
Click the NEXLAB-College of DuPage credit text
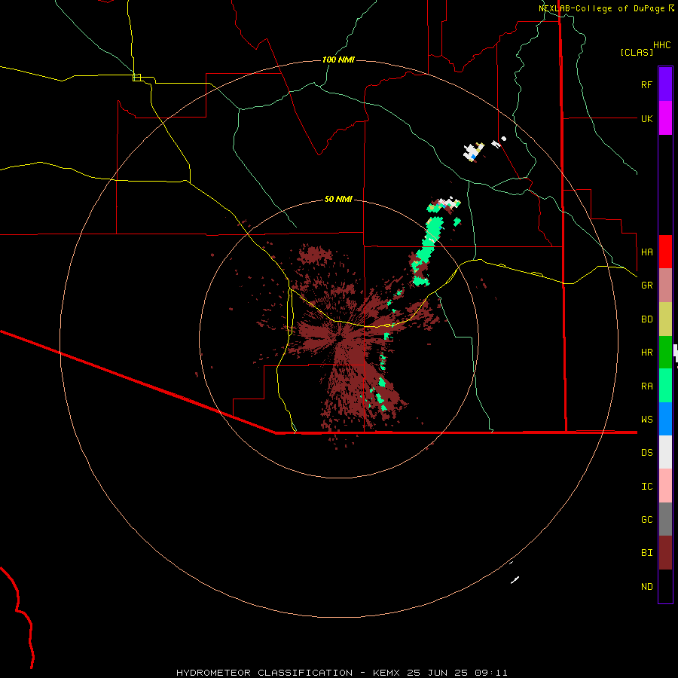click(x=601, y=8)
